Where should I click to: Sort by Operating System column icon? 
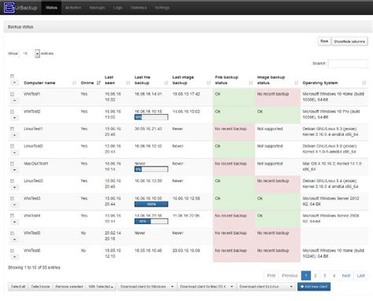click(364, 83)
